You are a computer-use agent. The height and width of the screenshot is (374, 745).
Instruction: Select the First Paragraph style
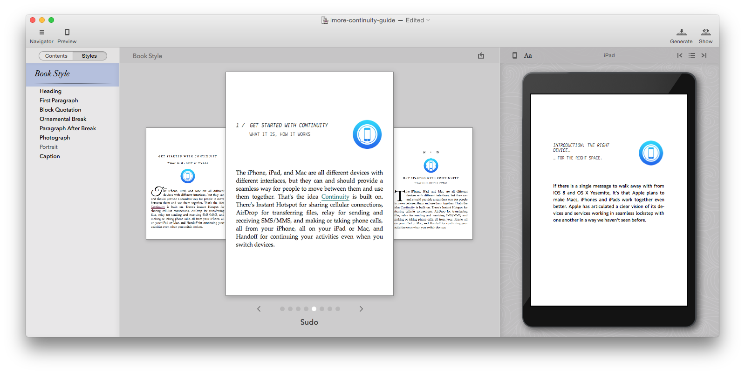59,100
